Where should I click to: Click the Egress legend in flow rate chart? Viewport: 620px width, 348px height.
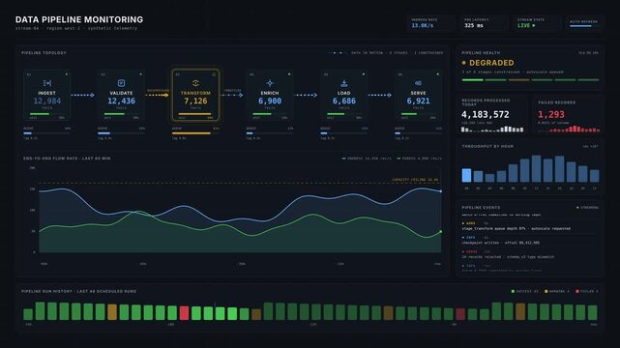point(419,159)
